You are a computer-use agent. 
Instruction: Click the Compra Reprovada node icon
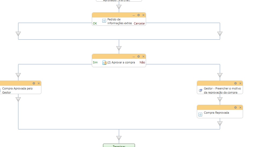pyautogui.click(x=200, y=114)
